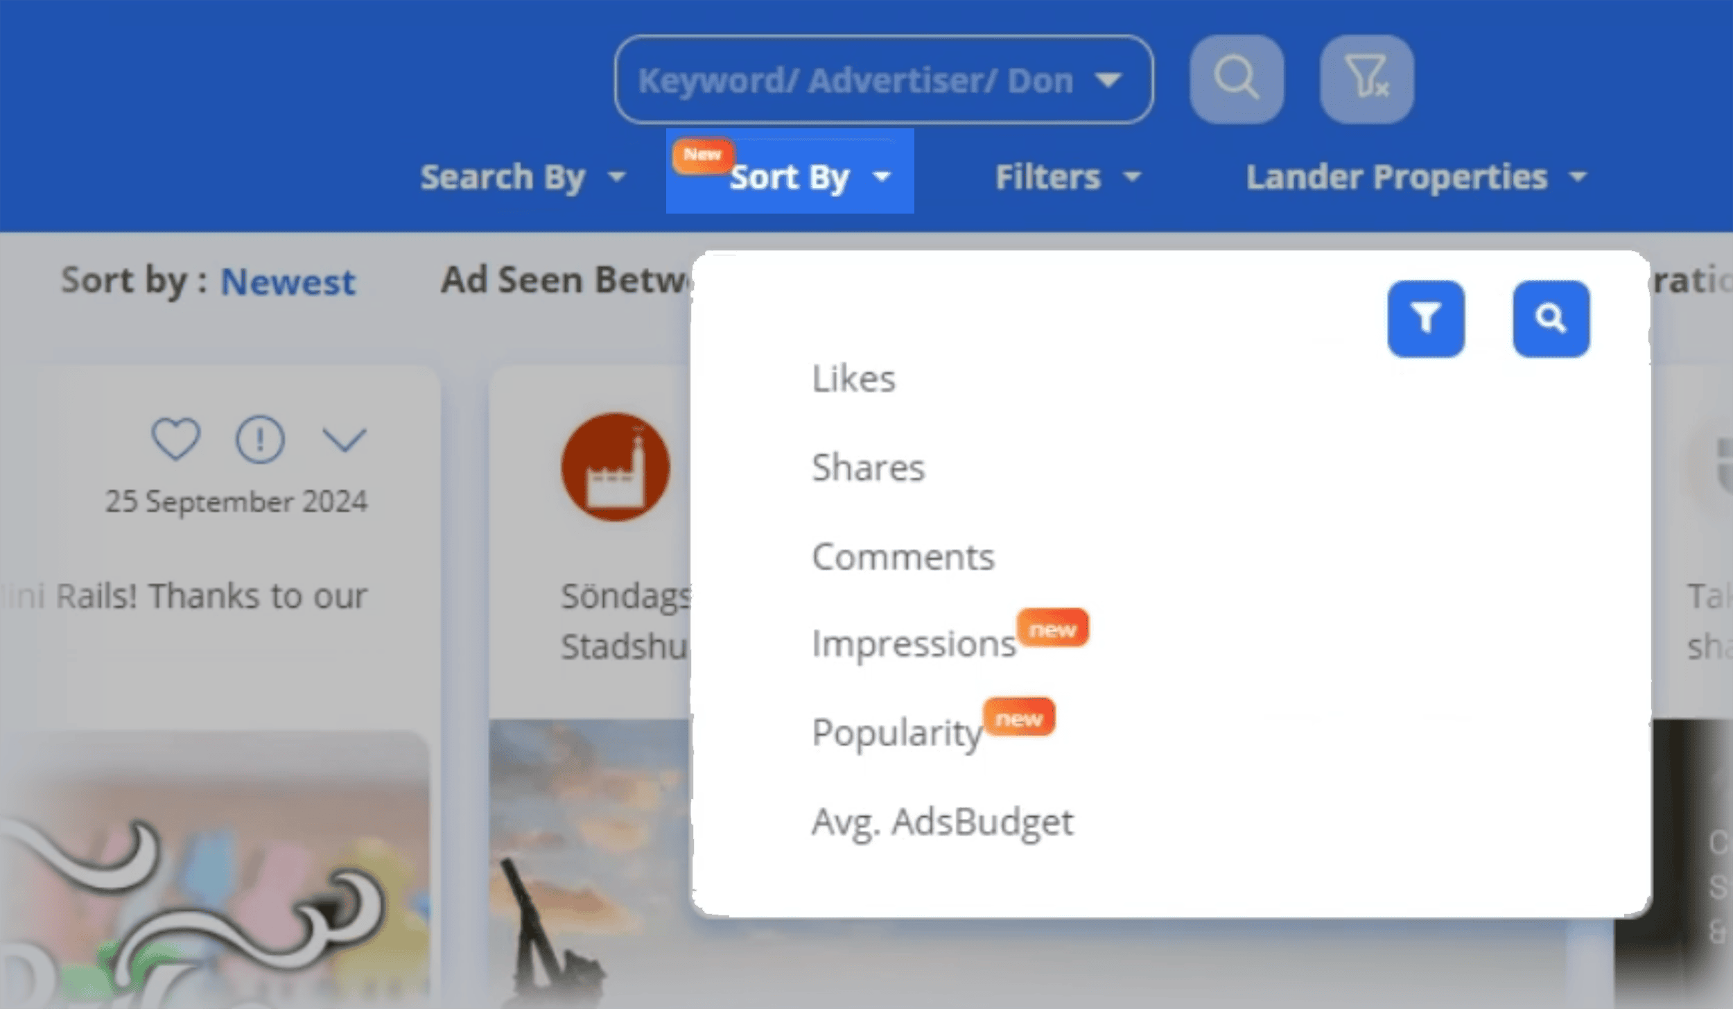This screenshot has width=1733, height=1009.
Task: Click the blue funnel filter icon in the panel
Action: point(1426,319)
